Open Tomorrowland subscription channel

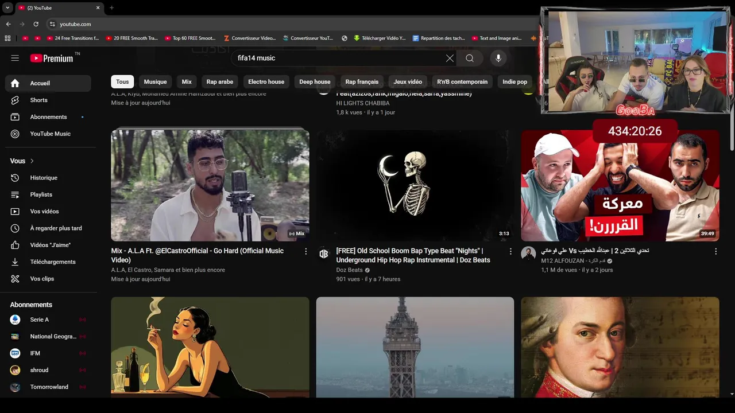tap(48, 387)
